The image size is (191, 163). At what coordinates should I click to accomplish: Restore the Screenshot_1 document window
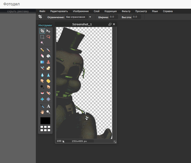pyautogui.click(x=110, y=24)
